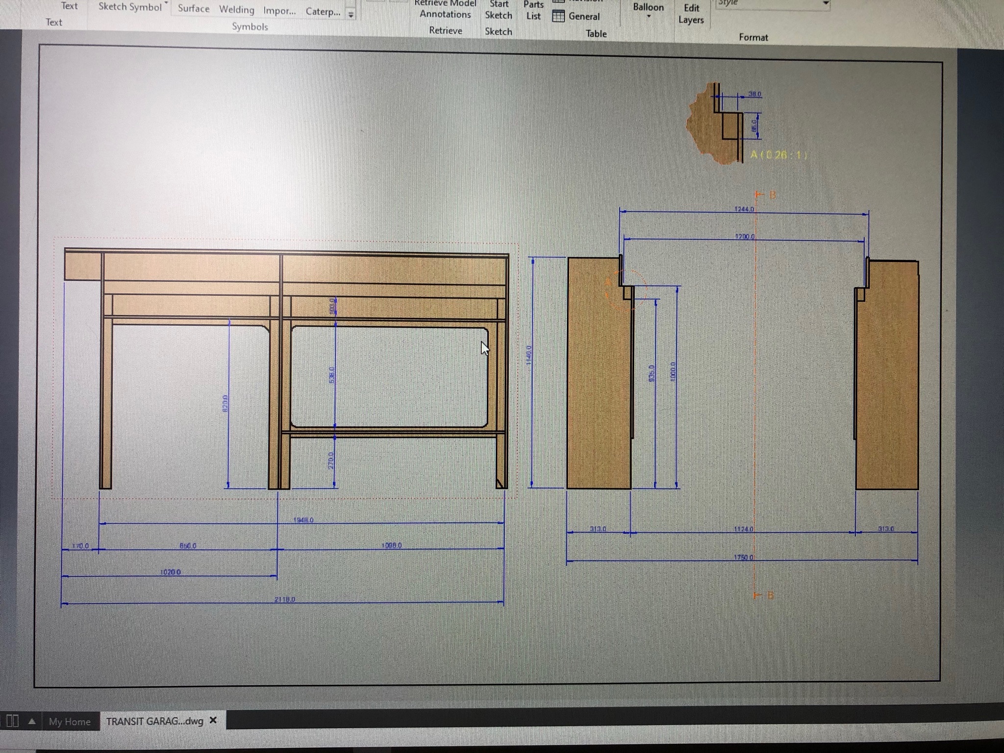Expand the Sketch Symbol dropdown arrow
This screenshot has width=1004, height=753.
coord(166,3)
